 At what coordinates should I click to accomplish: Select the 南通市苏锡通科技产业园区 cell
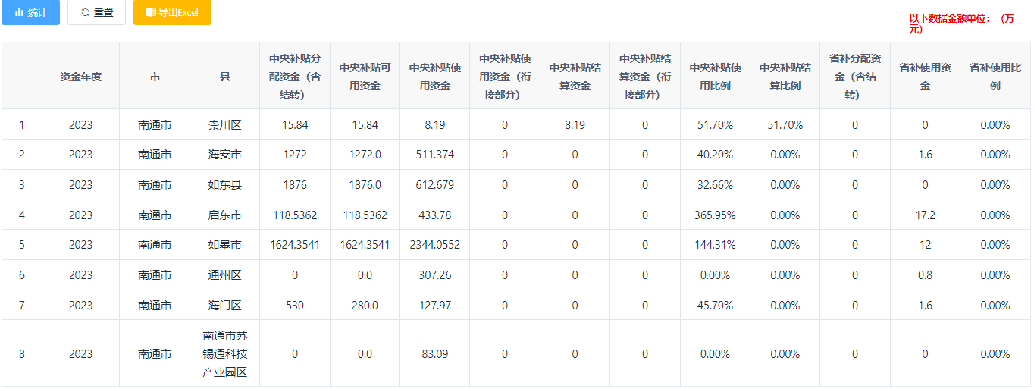[x=224, y=354]
